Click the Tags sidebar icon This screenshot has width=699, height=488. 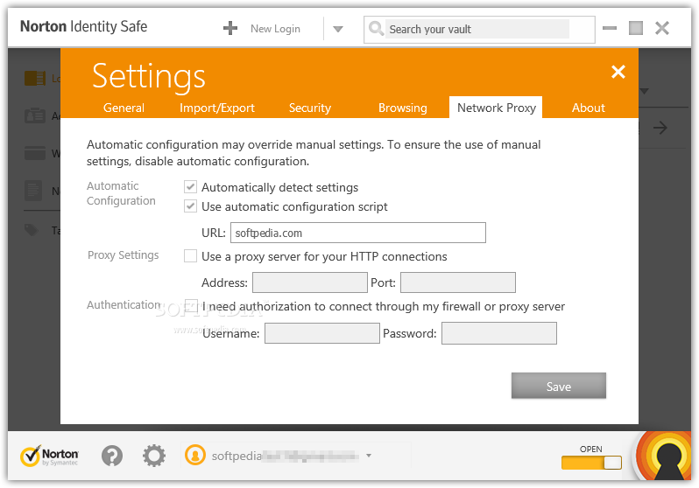tap(32, 230)
